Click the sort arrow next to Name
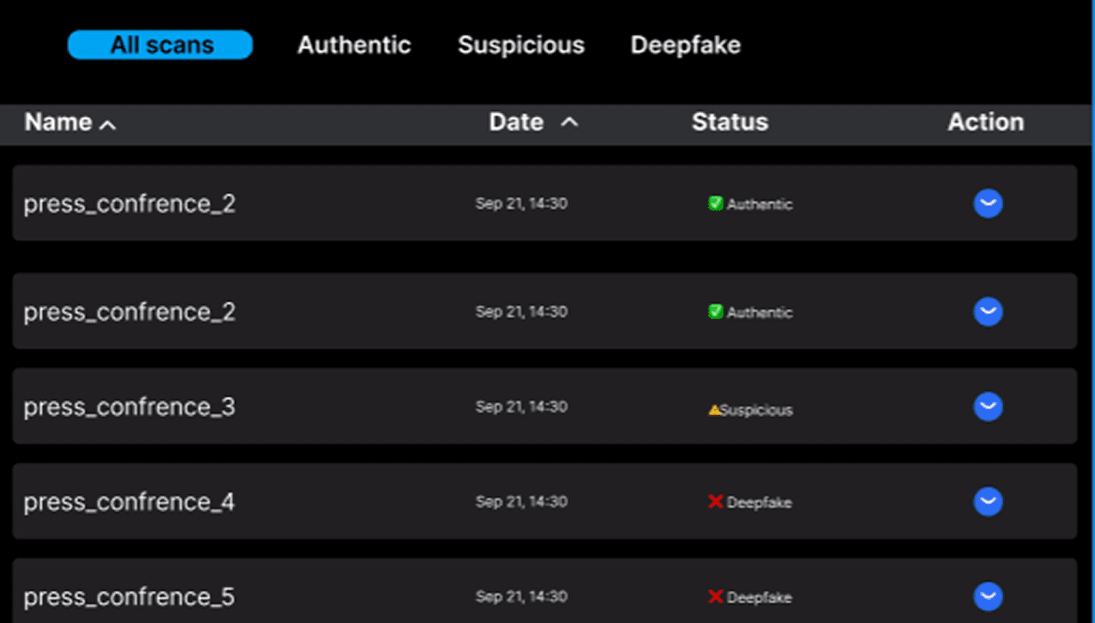Screen dimensions: 1095x623 [108, 125]
